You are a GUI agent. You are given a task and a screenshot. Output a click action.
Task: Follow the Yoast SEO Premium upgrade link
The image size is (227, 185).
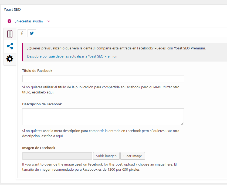point(73,56)
